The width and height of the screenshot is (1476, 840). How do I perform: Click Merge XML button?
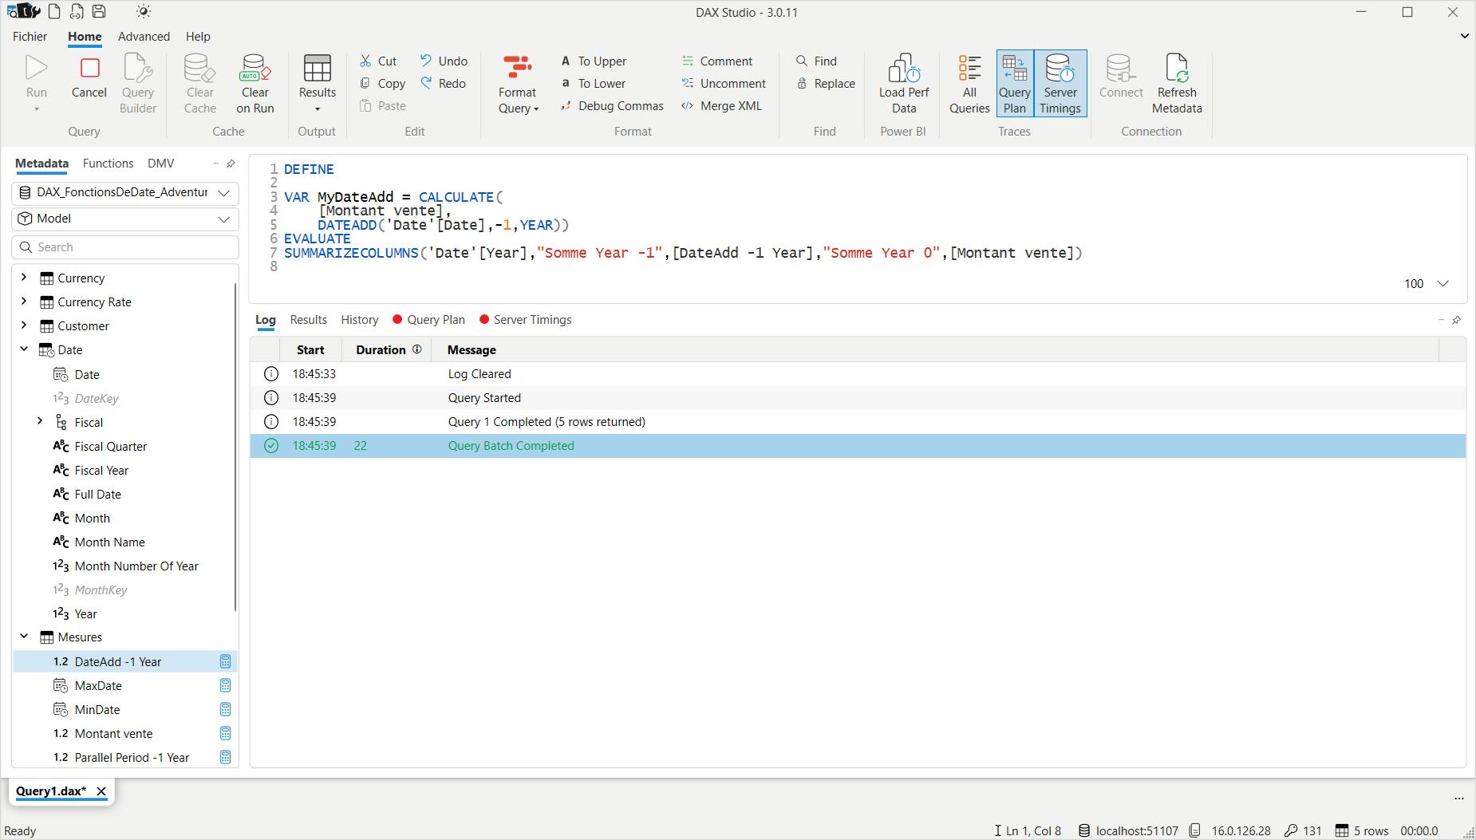(x=721, y=105)
